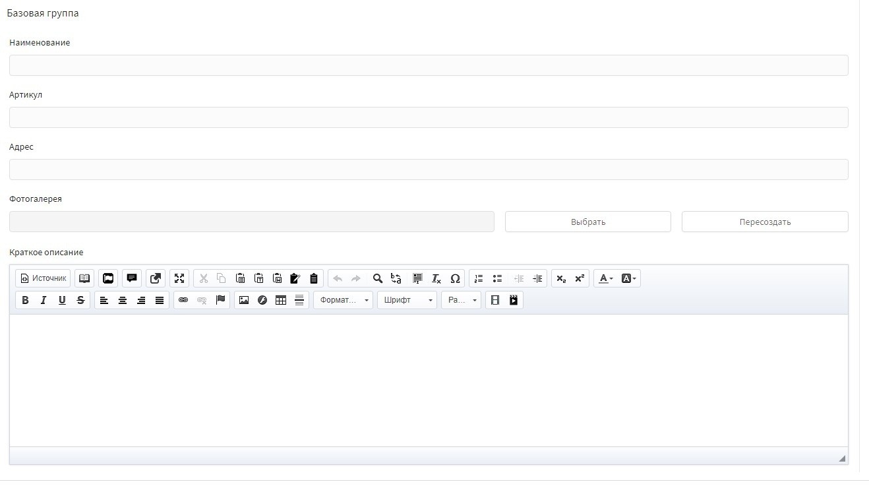
Task: Click the Пересоздать button
Action: 765,222
